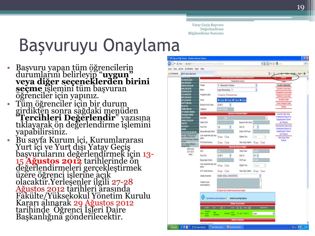
Task: Click the Tercihleri Yazdır link
Action: point(283,99)
